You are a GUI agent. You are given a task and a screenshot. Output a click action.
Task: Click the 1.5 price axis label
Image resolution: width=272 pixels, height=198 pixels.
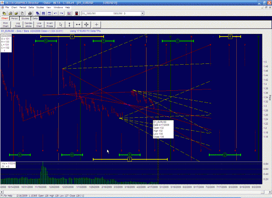(x=265, y=62)
